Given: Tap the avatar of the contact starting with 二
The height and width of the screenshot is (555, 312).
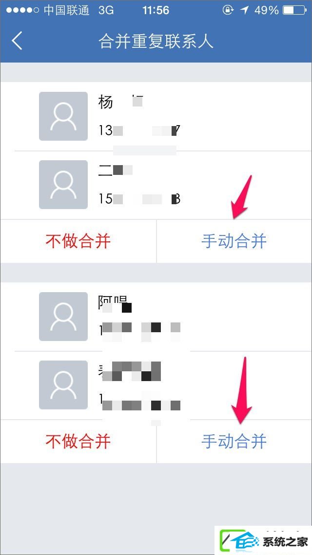Looking at the screenshot, I should (63, 184).
